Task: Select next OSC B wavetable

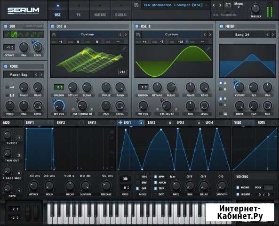Action: click(210, 34)
